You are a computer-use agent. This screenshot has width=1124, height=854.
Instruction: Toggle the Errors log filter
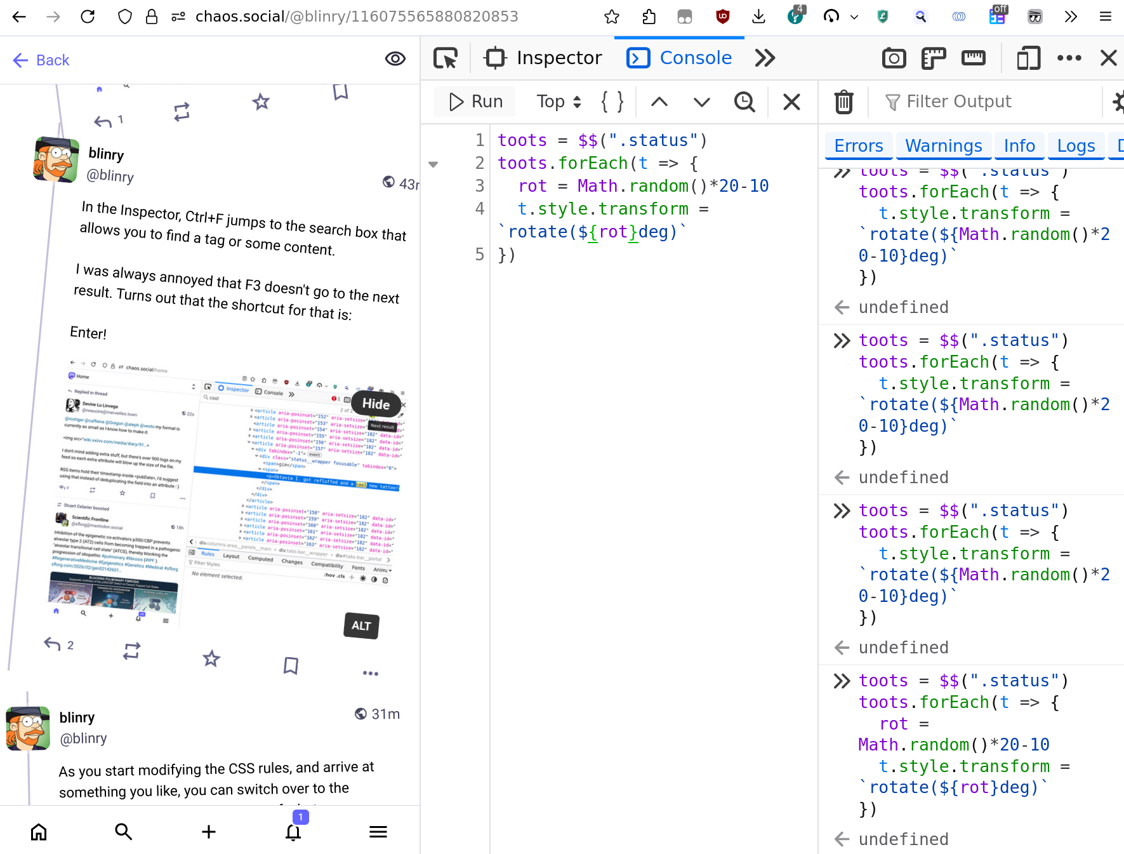click(858, 145)
